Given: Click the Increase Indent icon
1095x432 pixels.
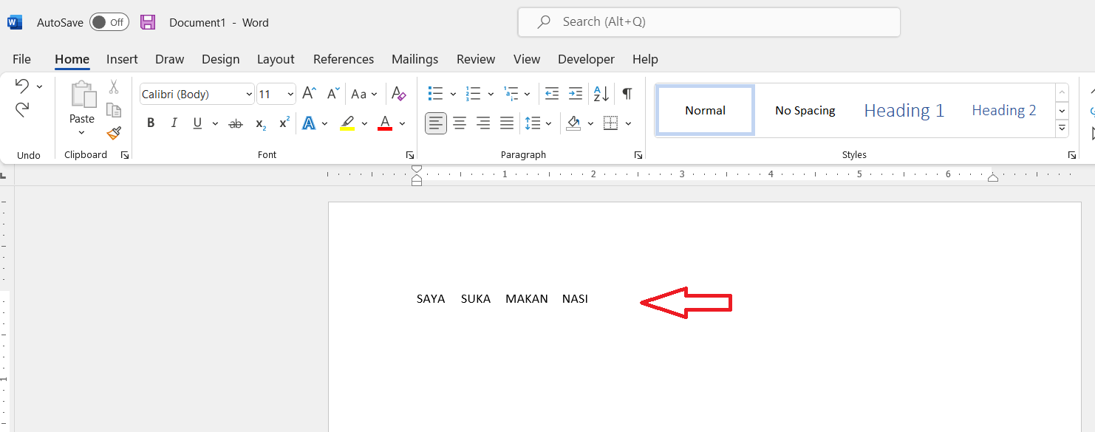Looking at the screenshot, I should pyautogui.click(x=576, y=94).
